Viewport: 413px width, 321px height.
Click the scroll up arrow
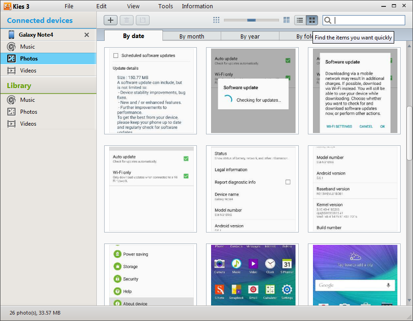(409, 46)
